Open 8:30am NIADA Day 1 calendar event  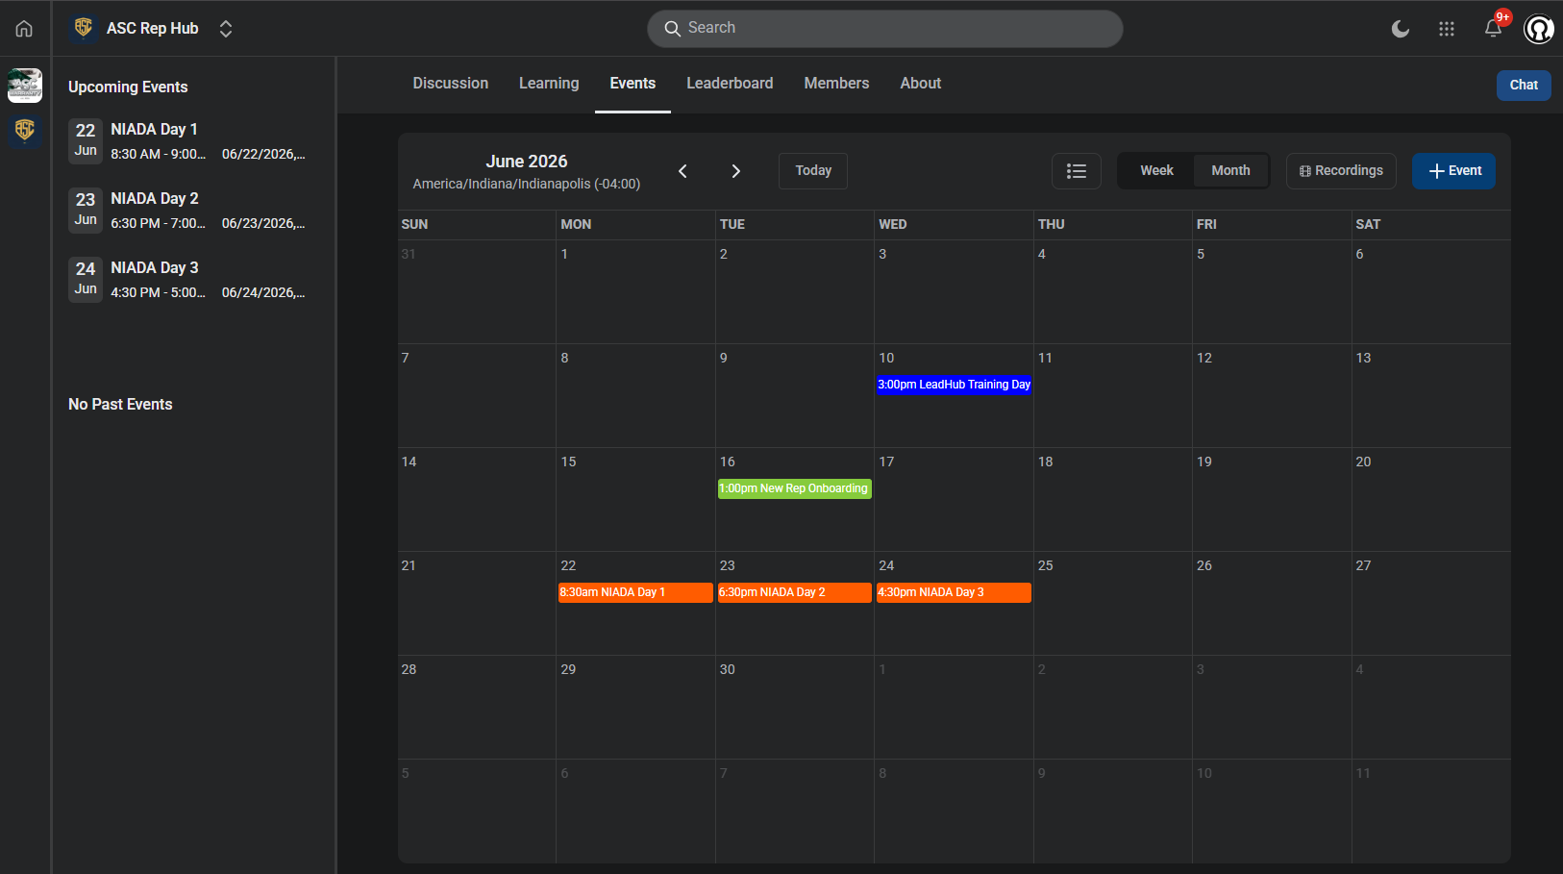635,592
